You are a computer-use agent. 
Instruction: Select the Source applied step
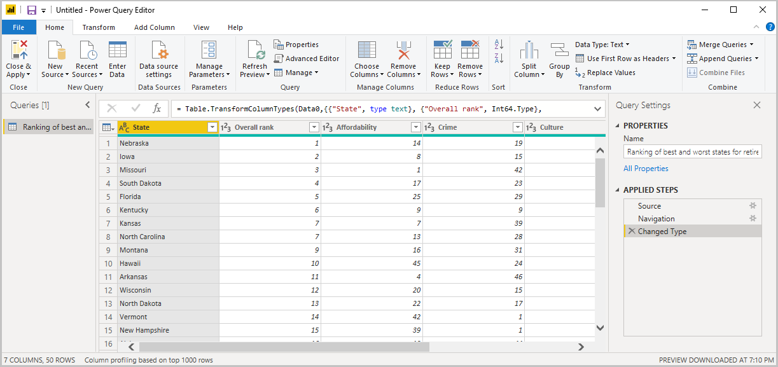693,205
